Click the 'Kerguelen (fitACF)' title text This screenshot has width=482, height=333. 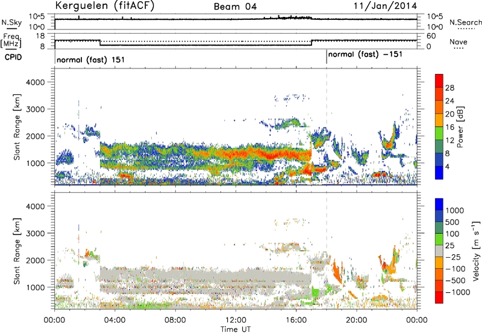click(104, 5)
